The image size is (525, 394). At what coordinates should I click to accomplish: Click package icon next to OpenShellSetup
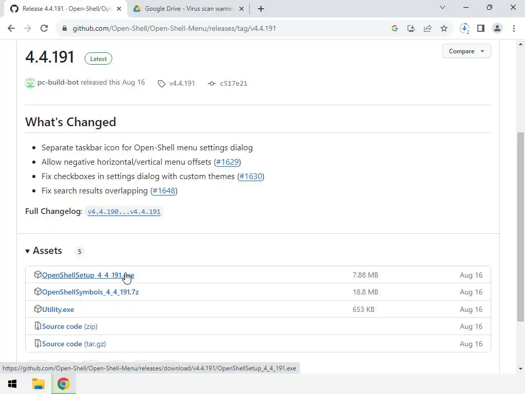37,275
